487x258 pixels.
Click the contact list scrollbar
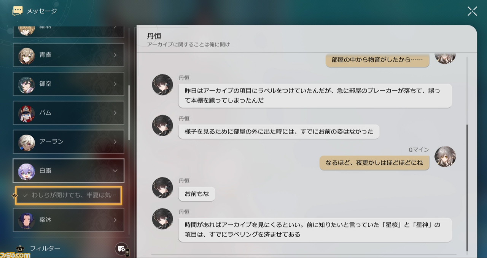click(x=129, y=113)
